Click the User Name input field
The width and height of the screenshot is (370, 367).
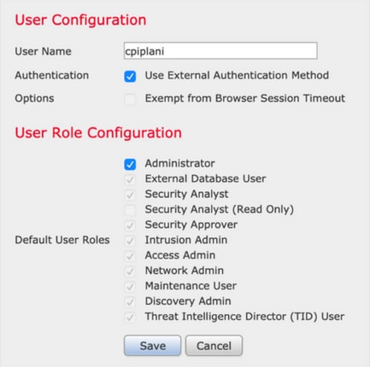point(220,51)
